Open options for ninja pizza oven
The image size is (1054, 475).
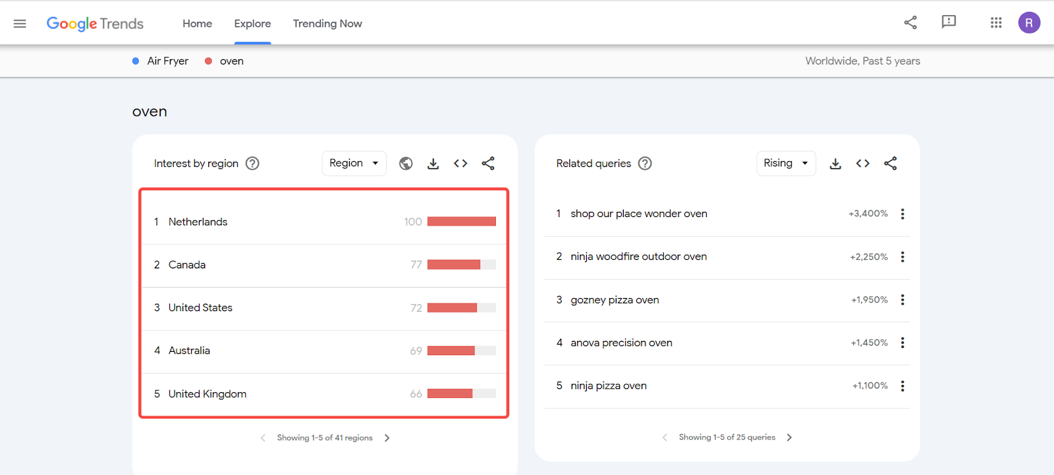click(902, 386)
